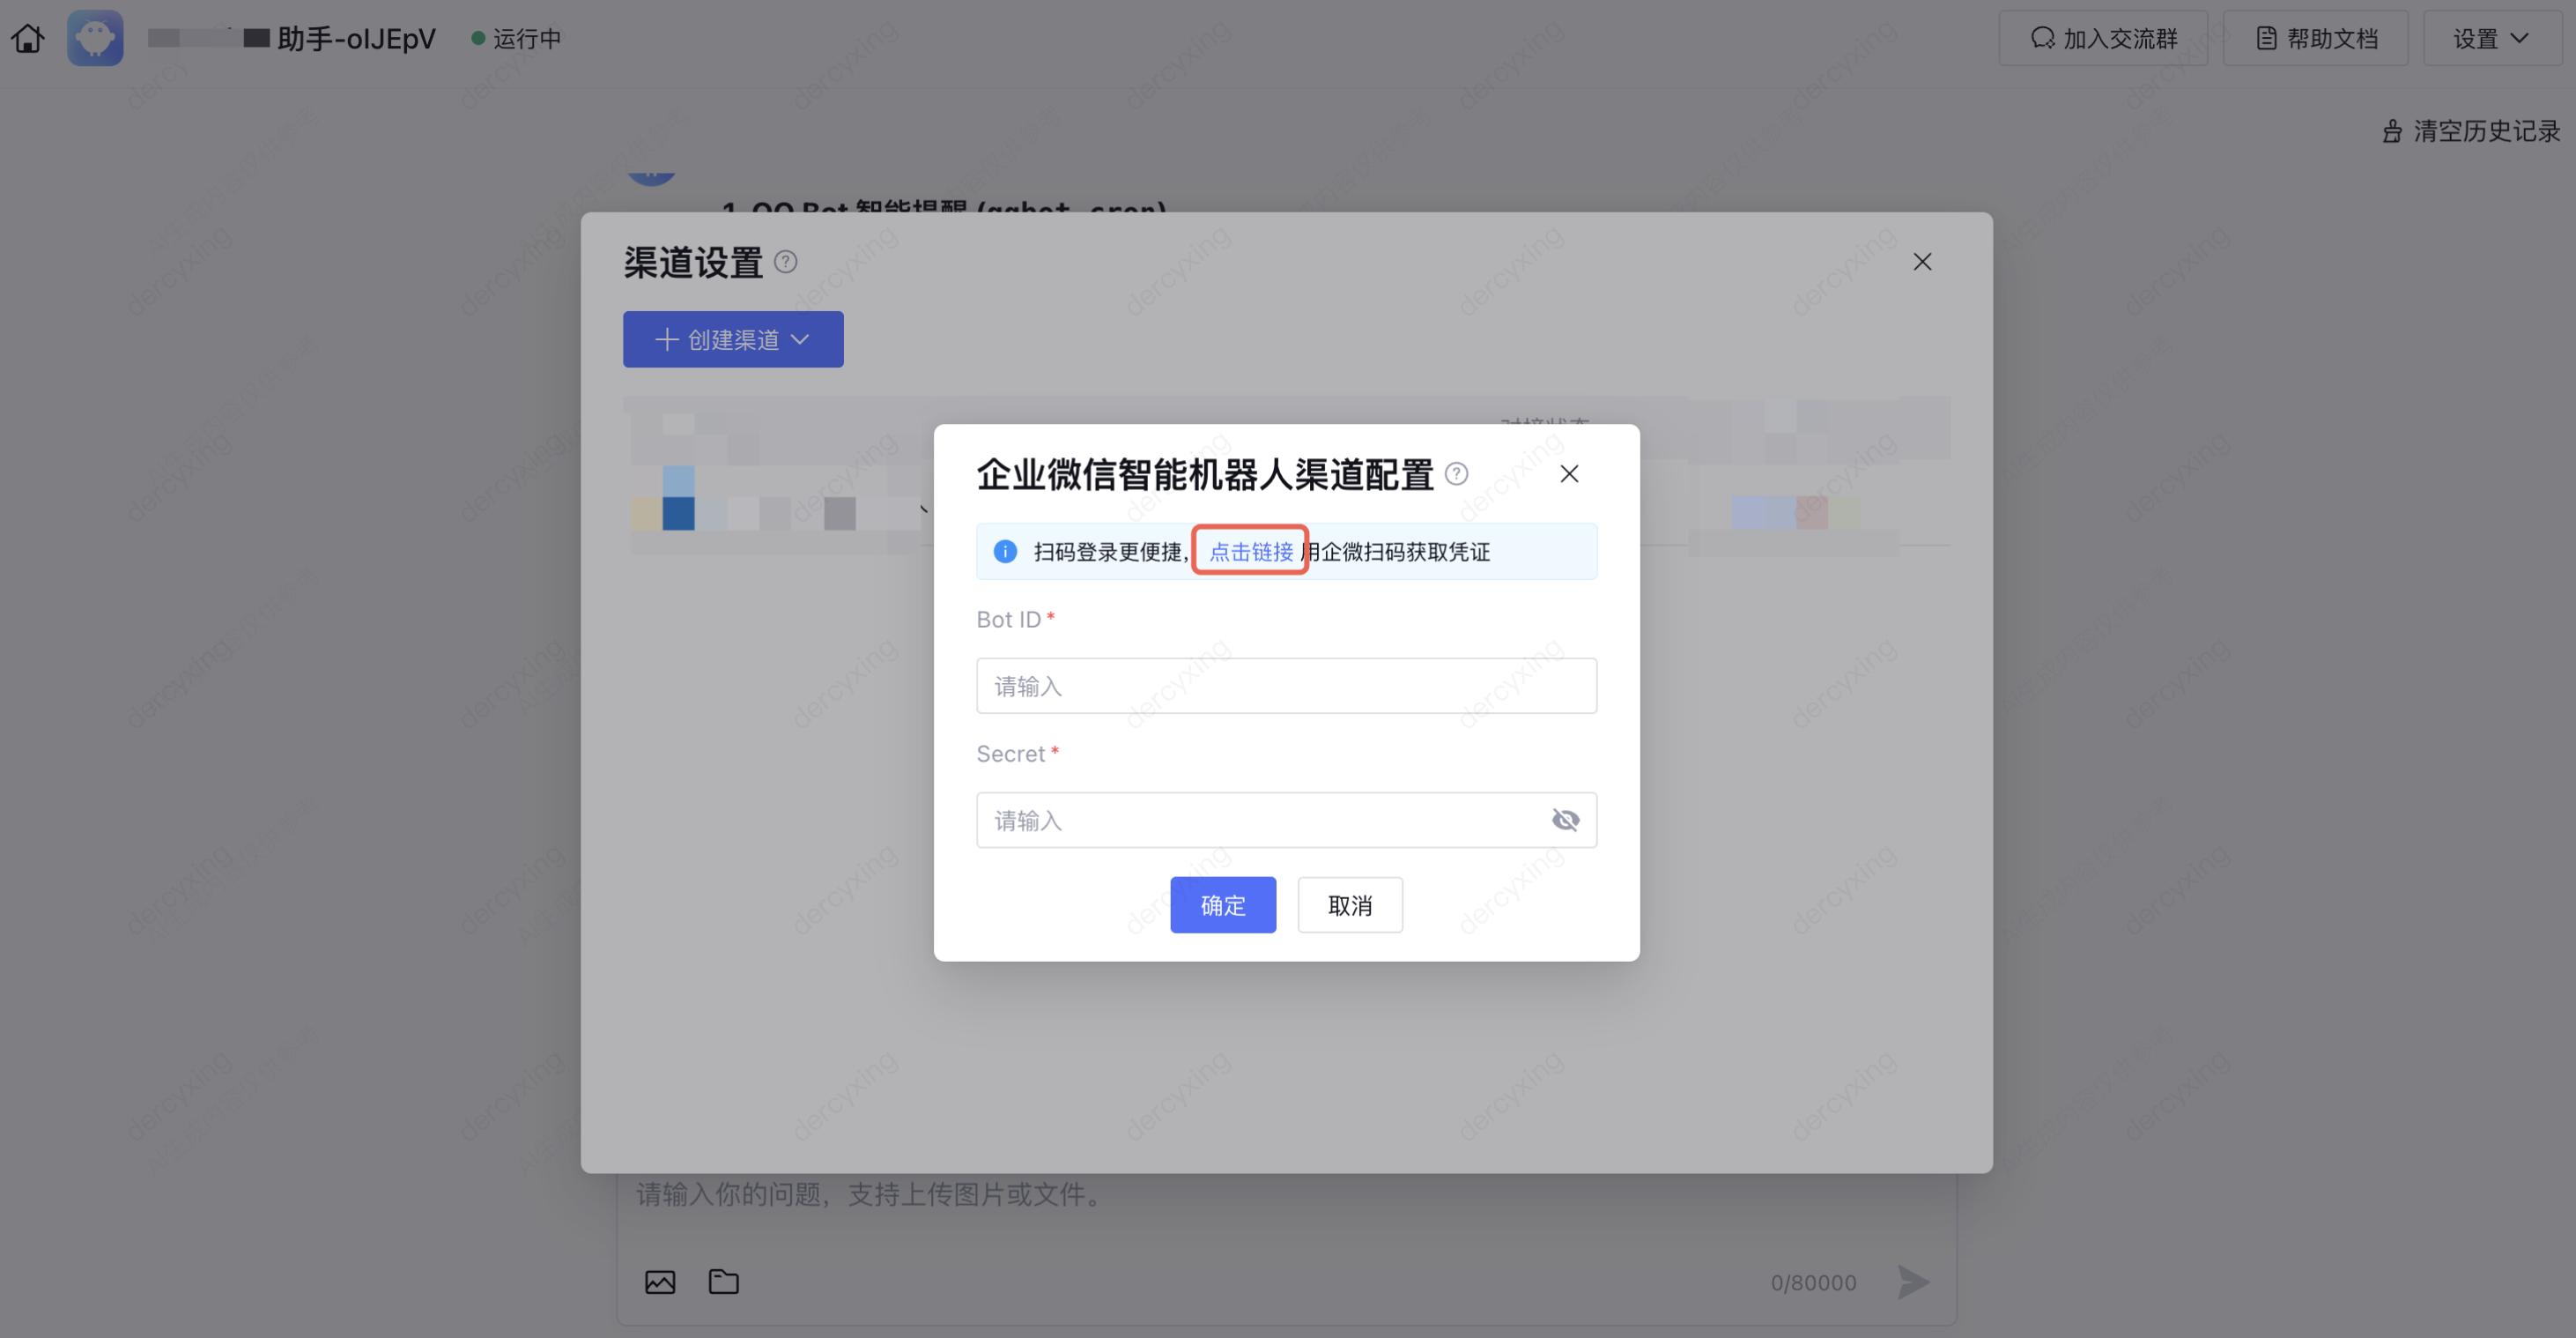The width and height of the screenshot is (2576, 1338).
Task: Click the 取消 button
Action: point(1350,906)
